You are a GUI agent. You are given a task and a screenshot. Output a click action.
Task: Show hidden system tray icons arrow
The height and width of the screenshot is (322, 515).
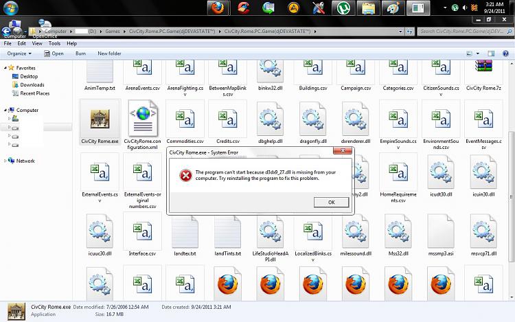[x=445, y=8]
